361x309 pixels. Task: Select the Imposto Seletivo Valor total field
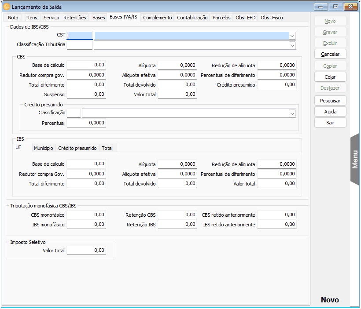(x=86, y=251)
